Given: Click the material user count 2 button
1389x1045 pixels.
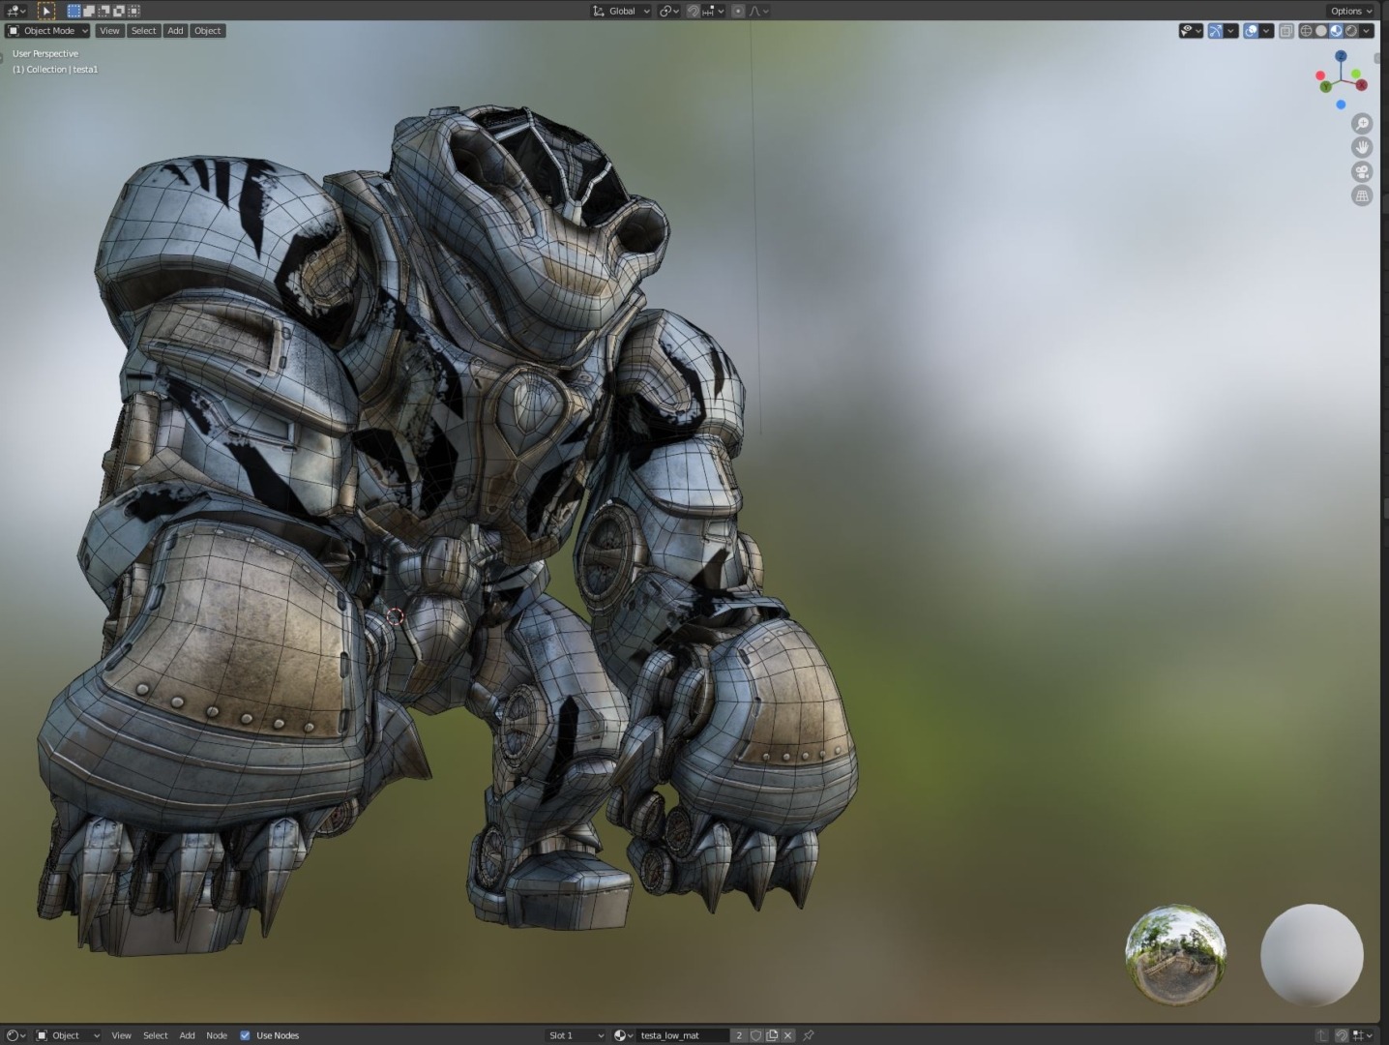Looking at the screenshot, I should point(739,1035).
